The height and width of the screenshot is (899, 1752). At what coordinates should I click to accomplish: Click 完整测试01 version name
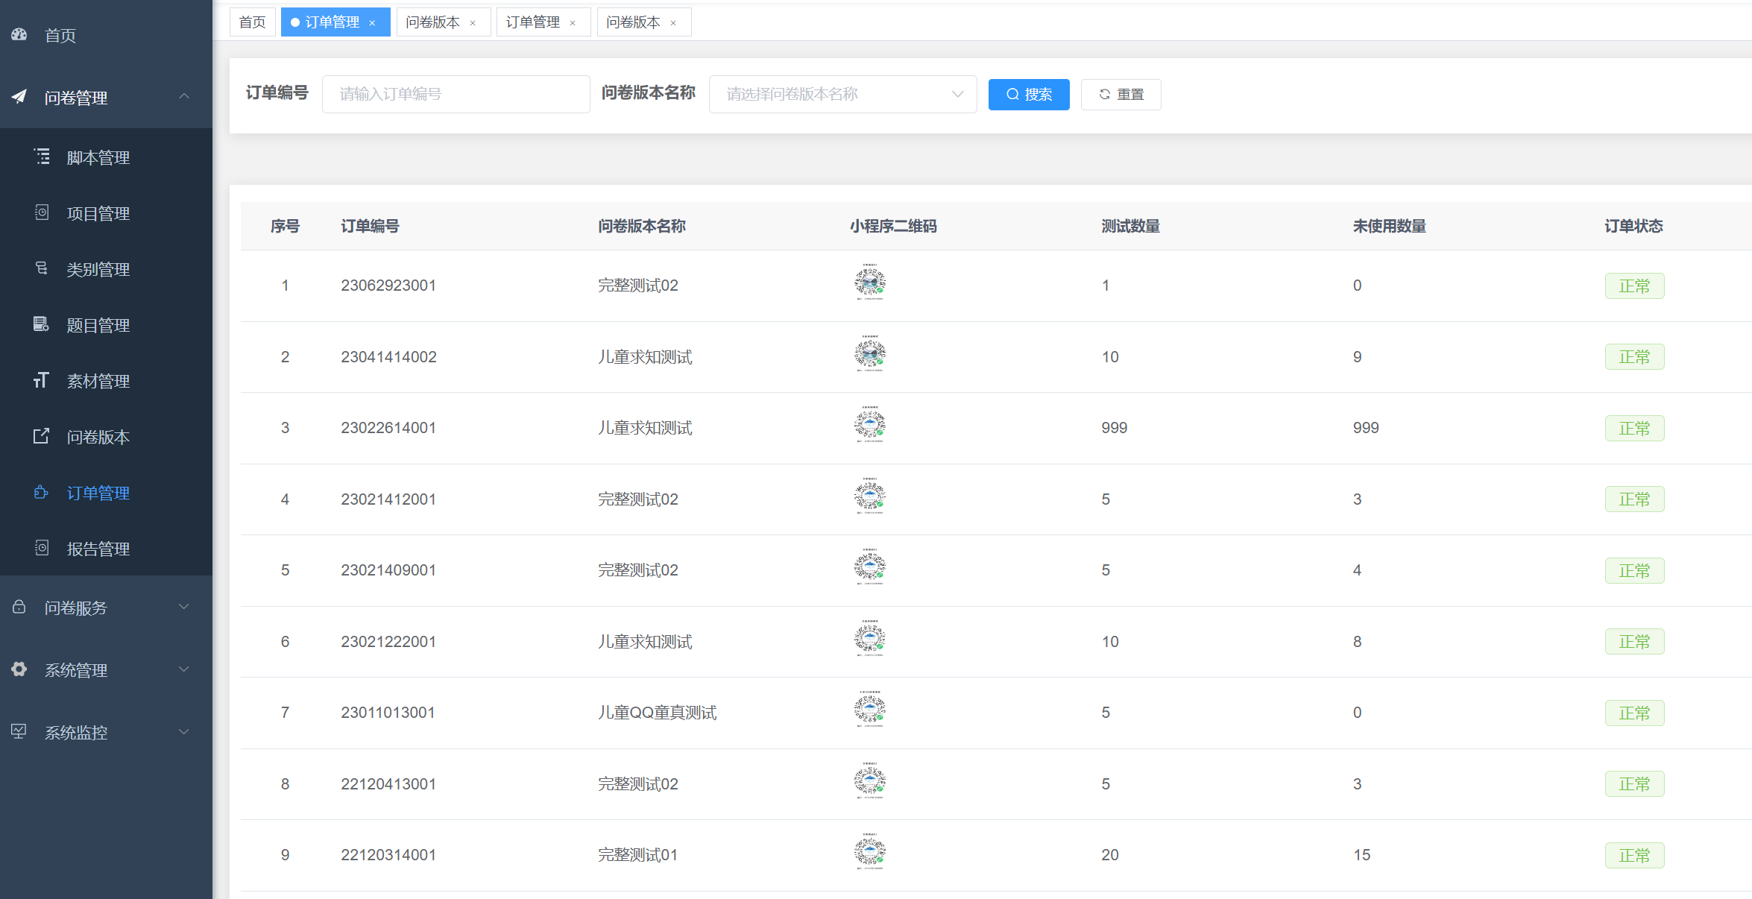coord(637,855)
